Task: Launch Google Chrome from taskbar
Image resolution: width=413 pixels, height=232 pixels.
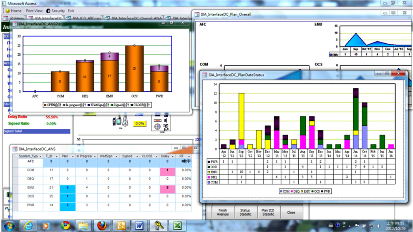Action: pos(65,226)
